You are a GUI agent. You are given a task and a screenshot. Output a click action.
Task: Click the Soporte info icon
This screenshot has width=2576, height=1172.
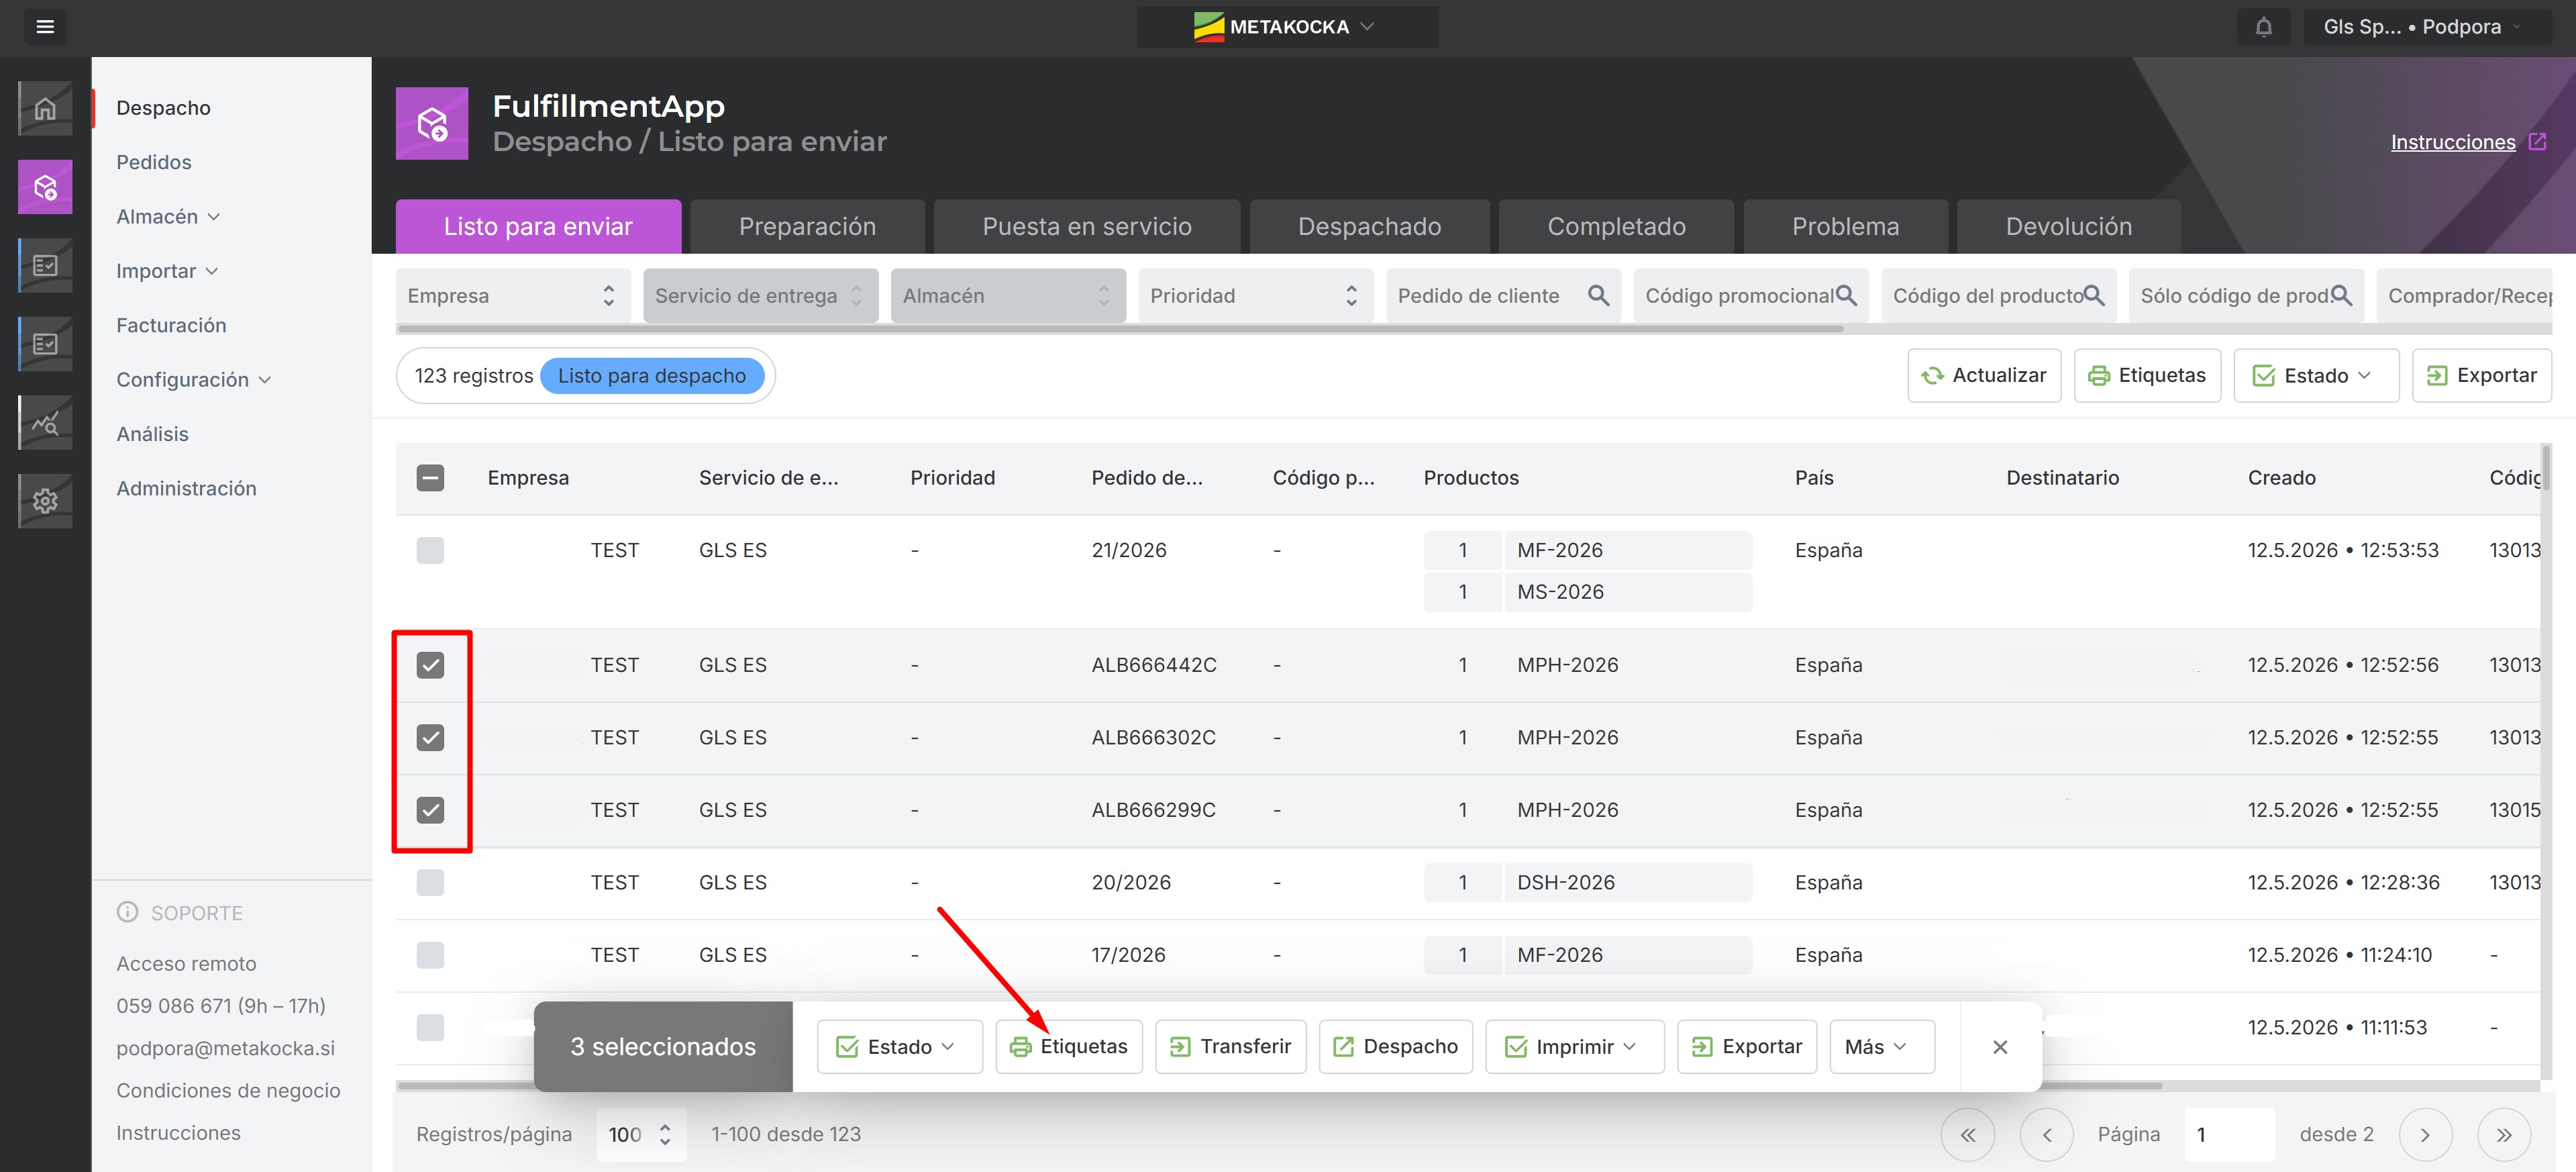(x=128, y=912)
